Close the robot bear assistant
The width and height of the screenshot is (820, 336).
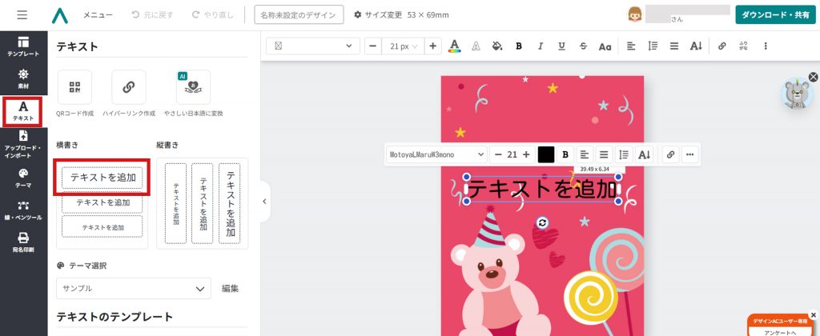pyautogui.click(x=814, y=78)
